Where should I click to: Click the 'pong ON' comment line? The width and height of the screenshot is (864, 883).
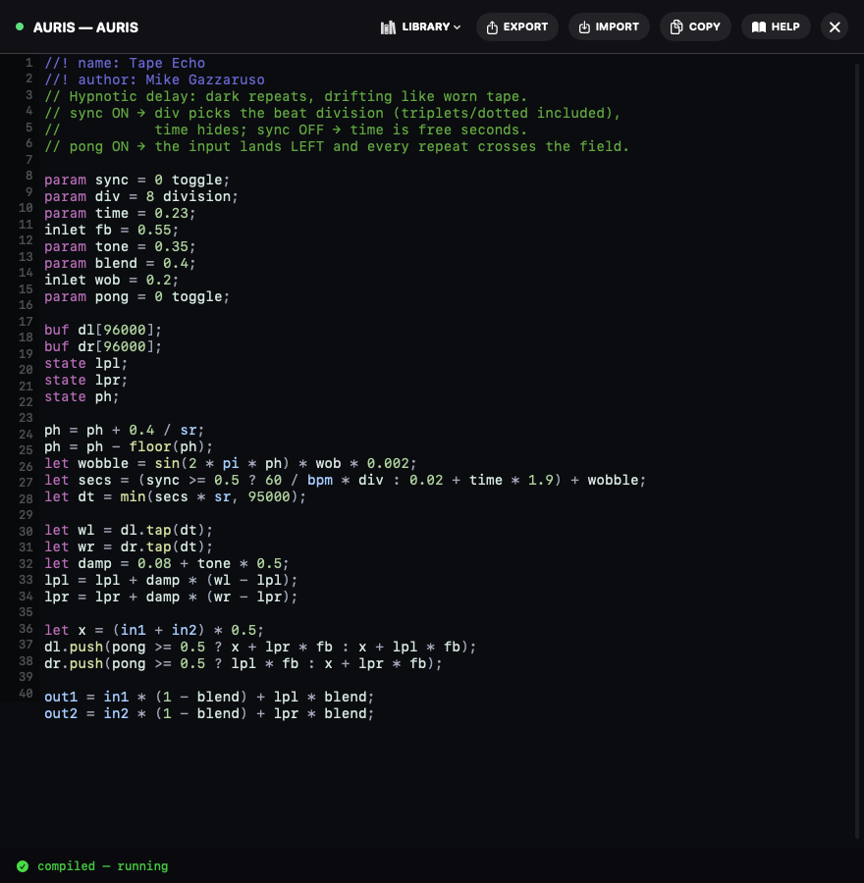point(337,146)
